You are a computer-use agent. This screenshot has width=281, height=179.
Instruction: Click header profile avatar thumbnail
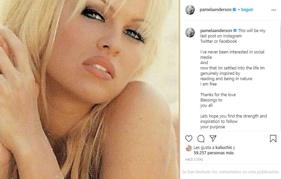coord(190,10)
